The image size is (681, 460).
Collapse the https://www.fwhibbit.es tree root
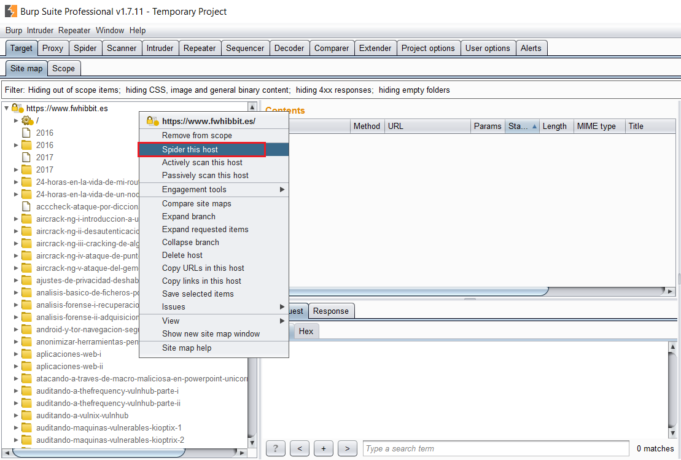click(x=7, y=108)
